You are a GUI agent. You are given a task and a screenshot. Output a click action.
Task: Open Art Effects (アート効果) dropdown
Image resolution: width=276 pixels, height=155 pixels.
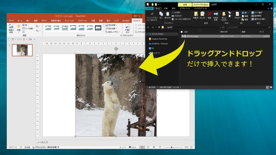[x=28, y=28]
